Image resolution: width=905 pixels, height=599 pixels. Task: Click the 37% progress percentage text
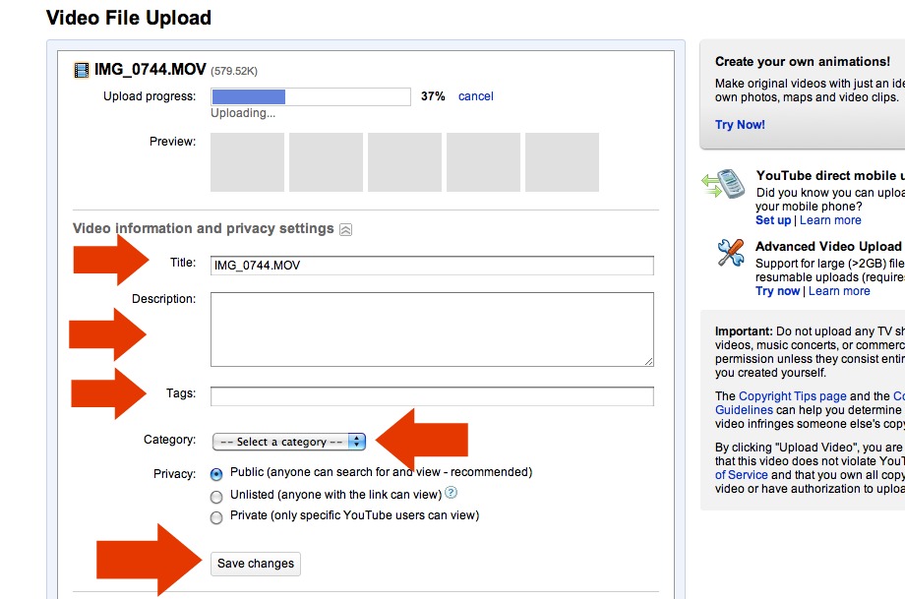click(x=433, y=96)
